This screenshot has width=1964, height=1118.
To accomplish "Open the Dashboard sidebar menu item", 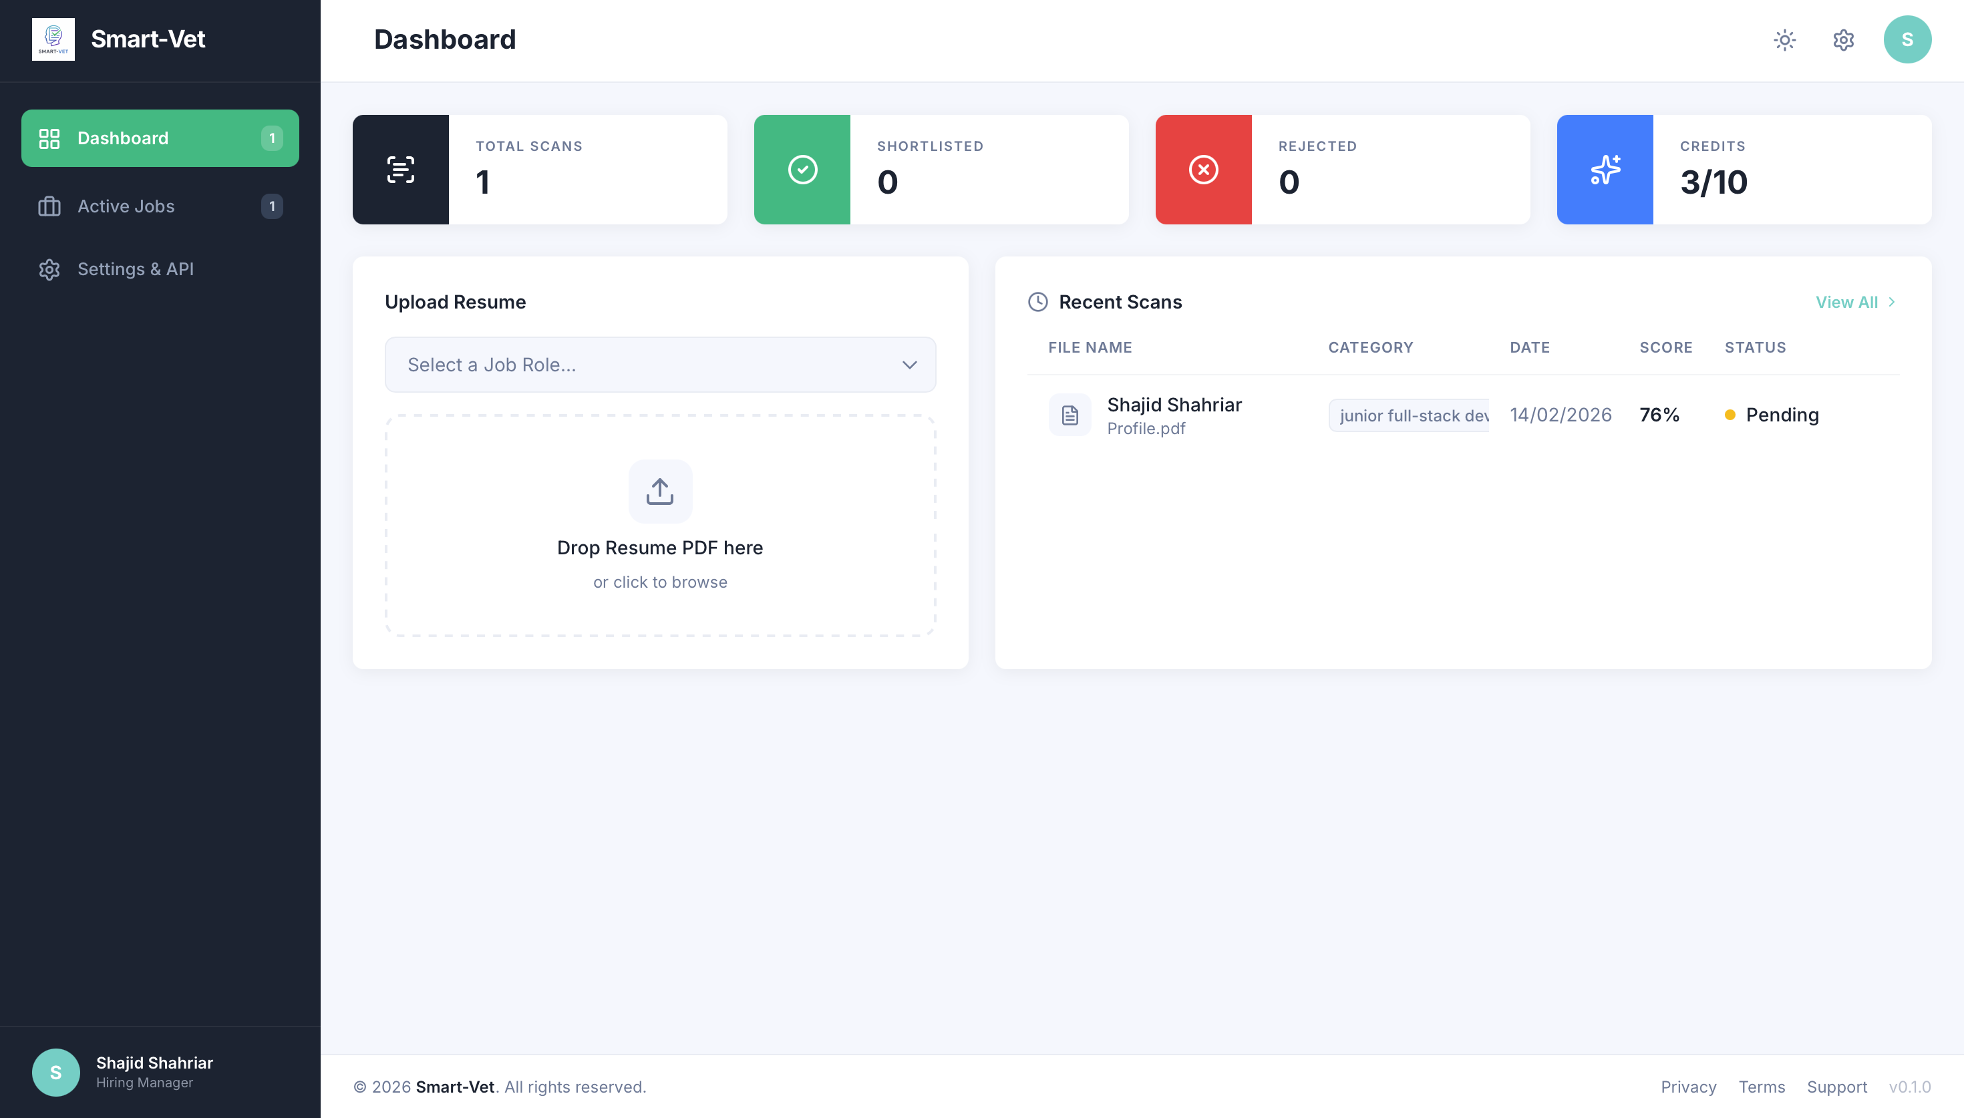I will (x=160, y=138).
